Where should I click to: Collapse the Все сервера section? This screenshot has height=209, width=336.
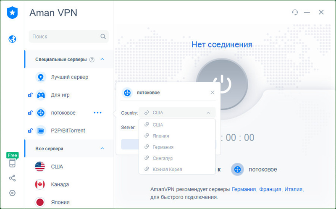click(102, 149)
